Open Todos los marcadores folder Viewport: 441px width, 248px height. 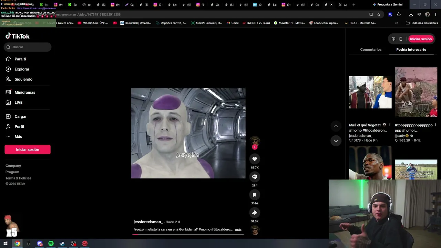(x=422, y=23)
